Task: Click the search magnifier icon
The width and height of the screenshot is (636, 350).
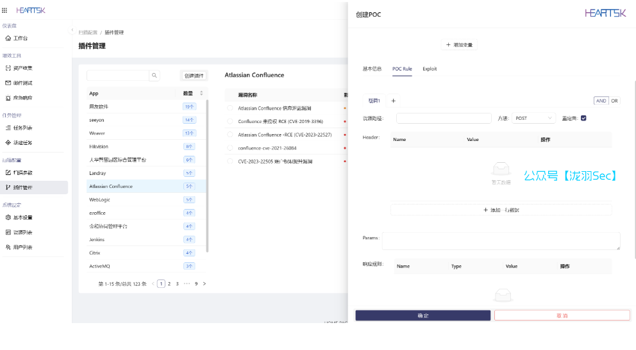Action: tap(155, 76)
